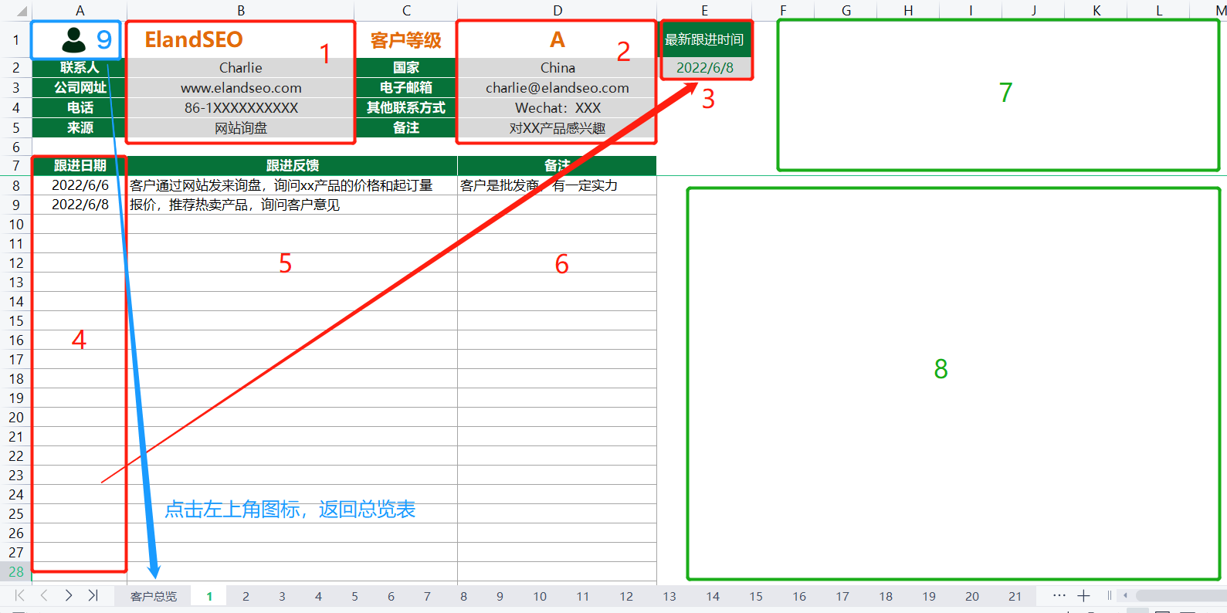Jump to the last sheet with the nav arrow
The width and height of the screenshot is (1227, 613).
click(x=93, y=595)
